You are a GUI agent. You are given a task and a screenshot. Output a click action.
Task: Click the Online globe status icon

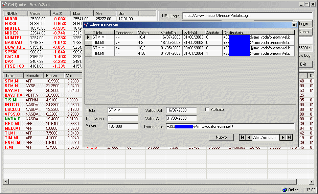point(285,190)
